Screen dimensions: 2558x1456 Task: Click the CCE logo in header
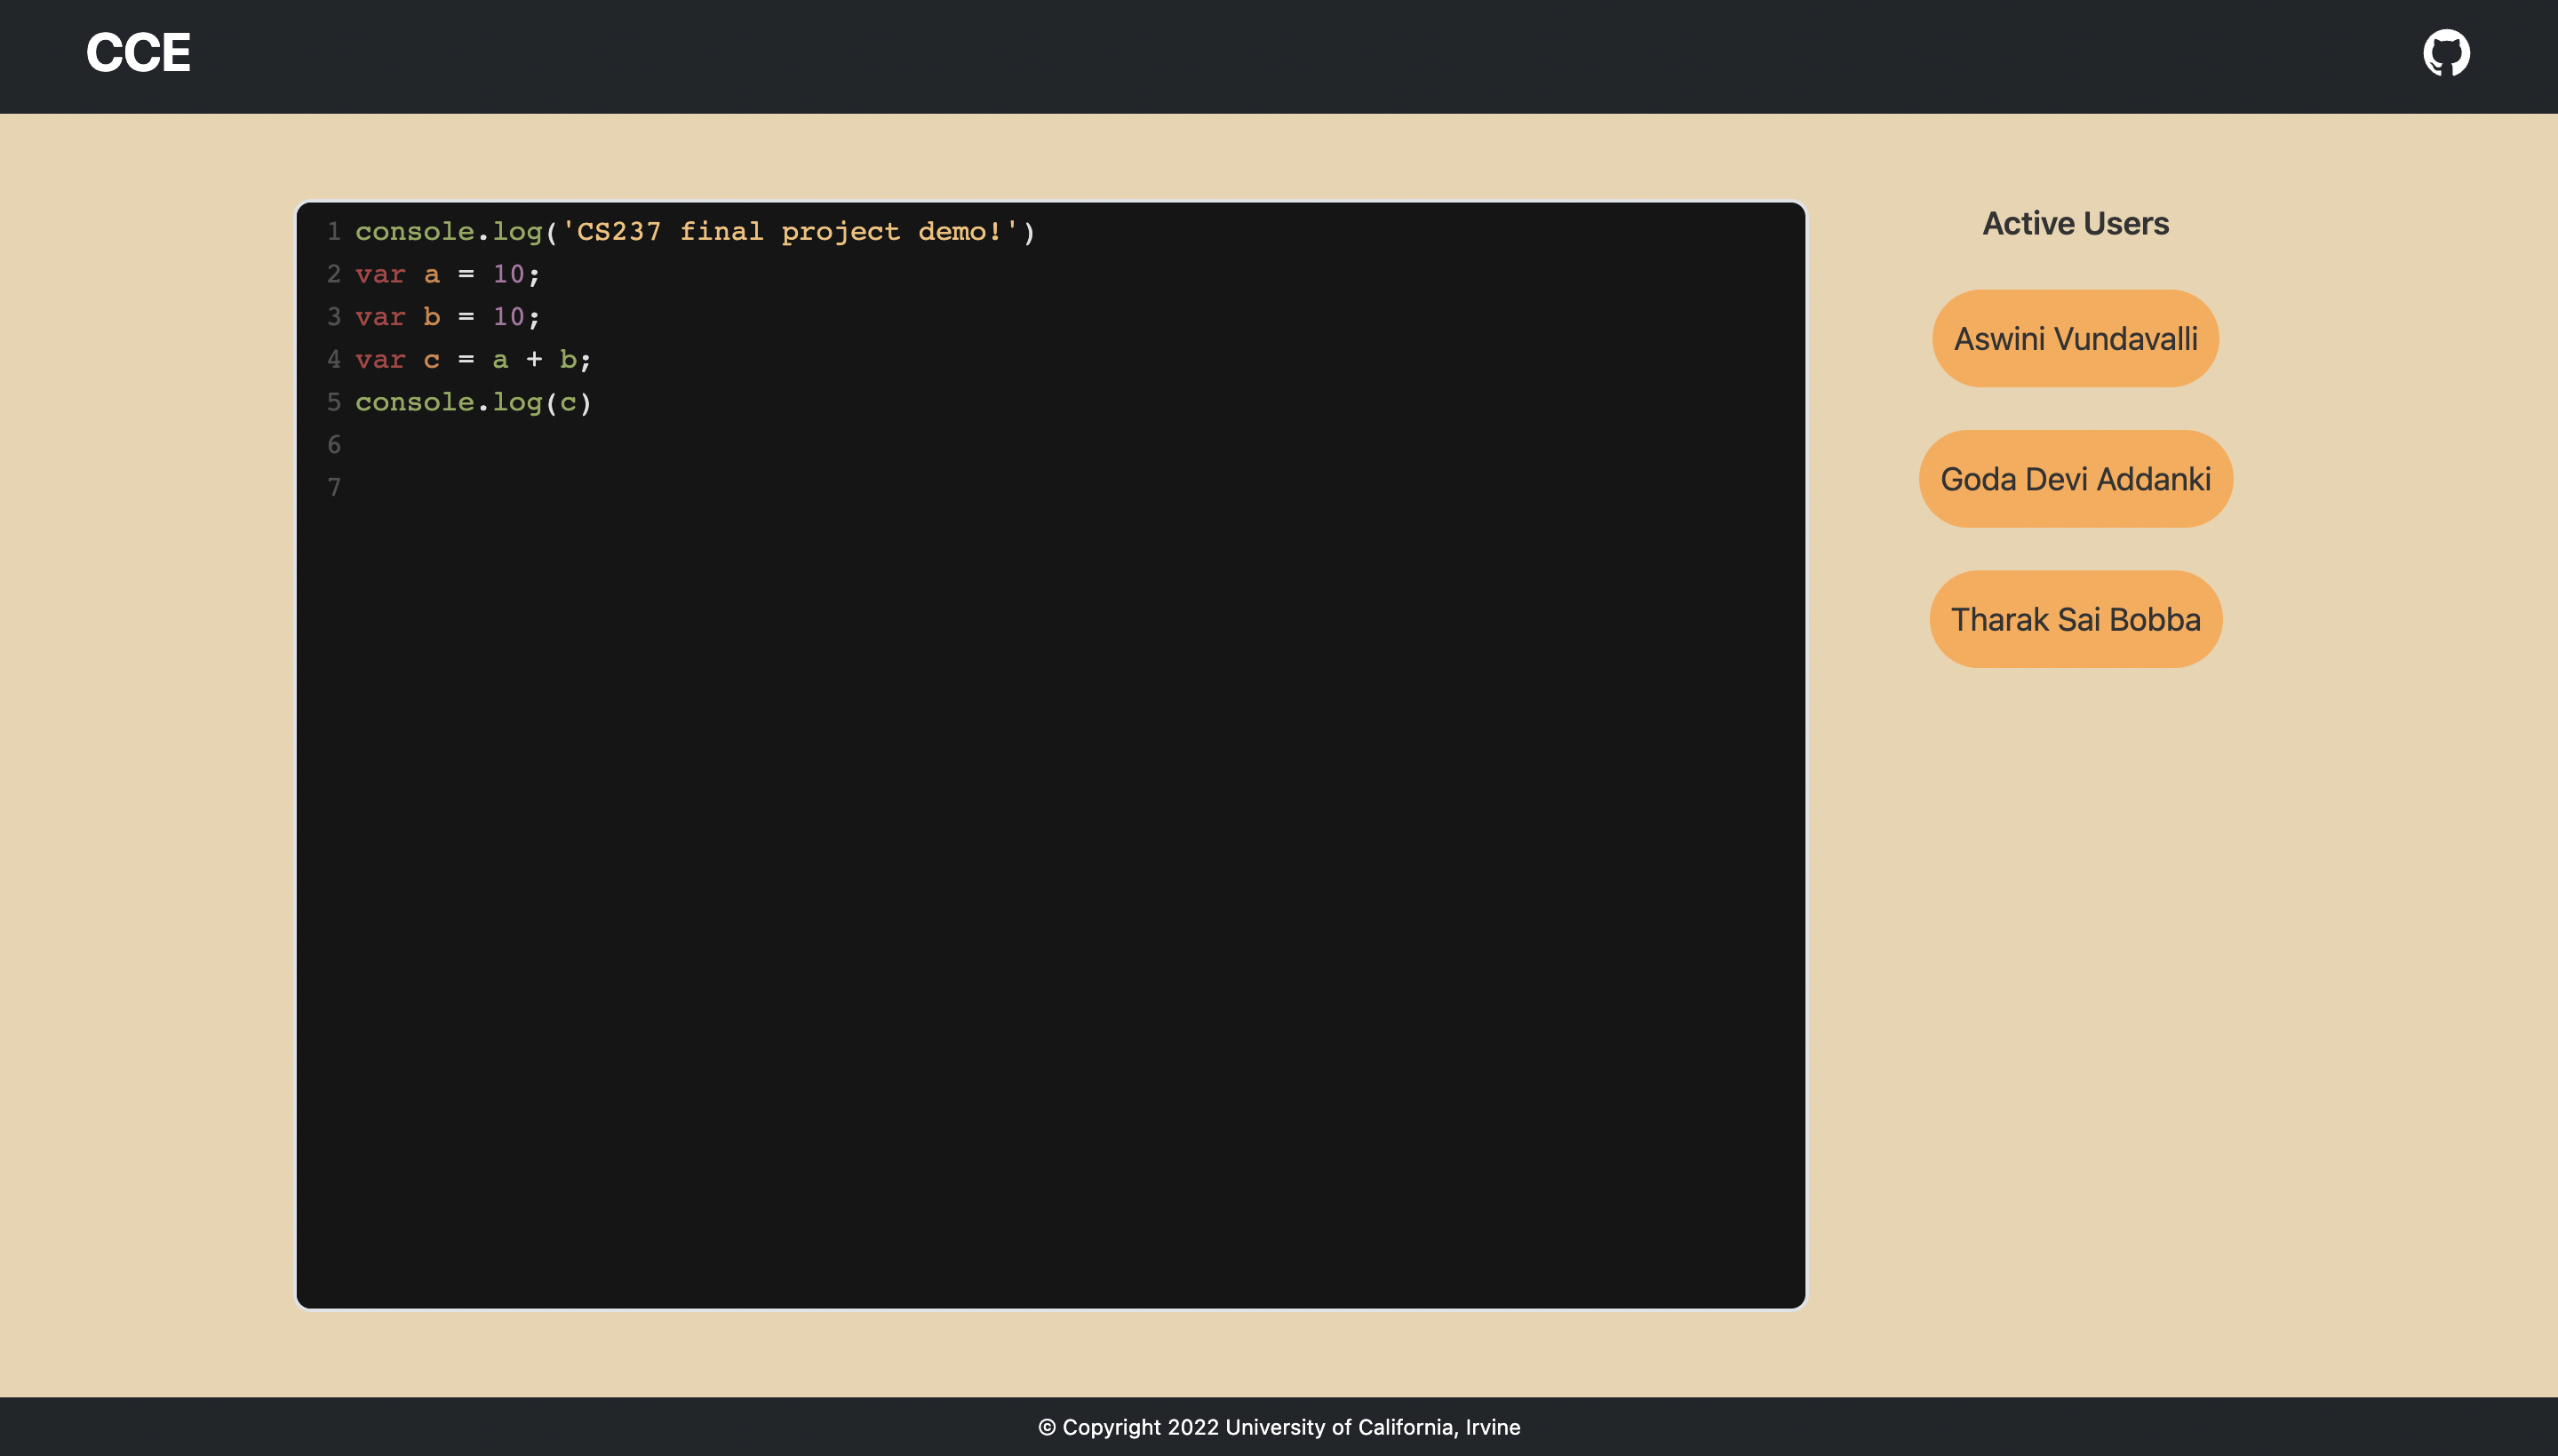click(x=138, y=53)
